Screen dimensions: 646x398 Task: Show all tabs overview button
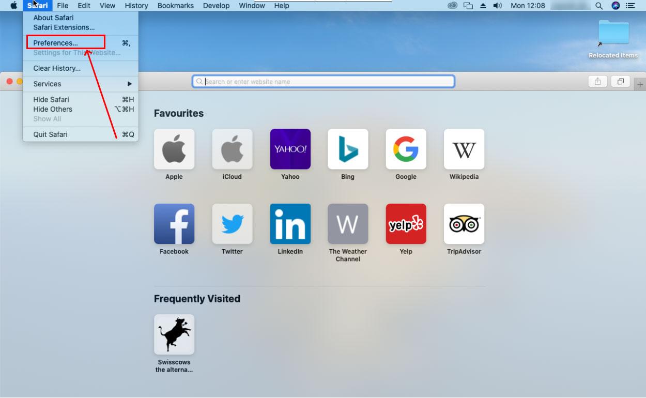tap(621, 81)
